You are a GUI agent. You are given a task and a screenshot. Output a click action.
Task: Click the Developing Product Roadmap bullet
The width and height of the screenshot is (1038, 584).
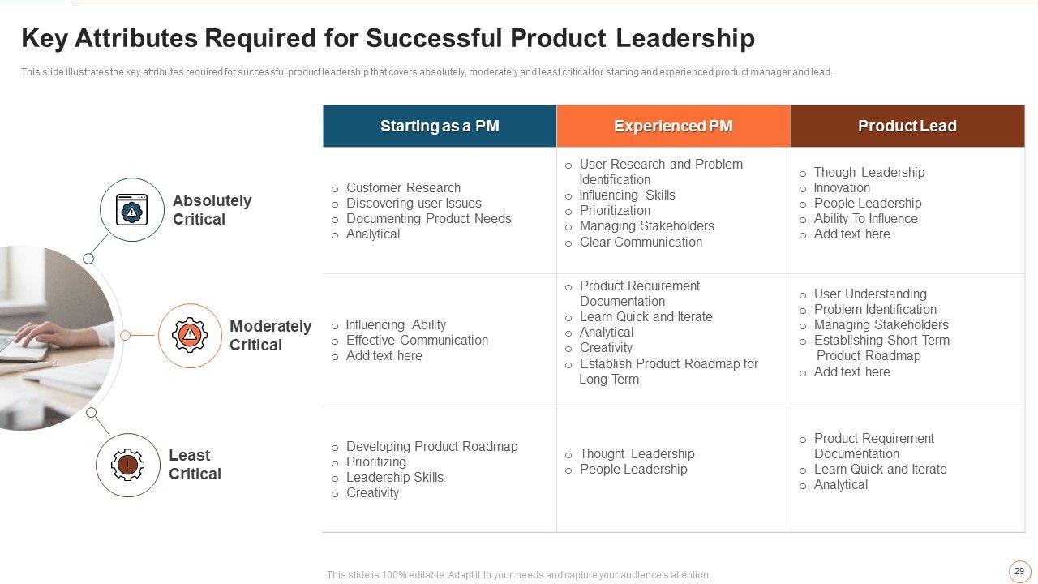click(x=431, y=447)
